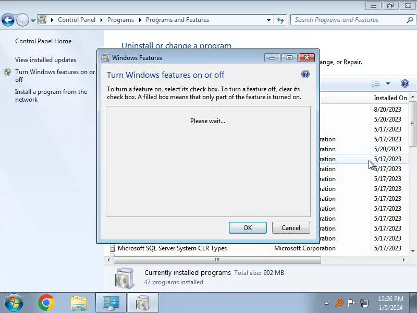Click the vertical scrollbar down arrow
This screenshot has height=313, width=417.
coord(412,251)
